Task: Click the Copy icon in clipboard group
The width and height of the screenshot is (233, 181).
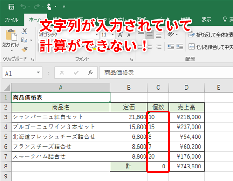Action: [24, 40]
